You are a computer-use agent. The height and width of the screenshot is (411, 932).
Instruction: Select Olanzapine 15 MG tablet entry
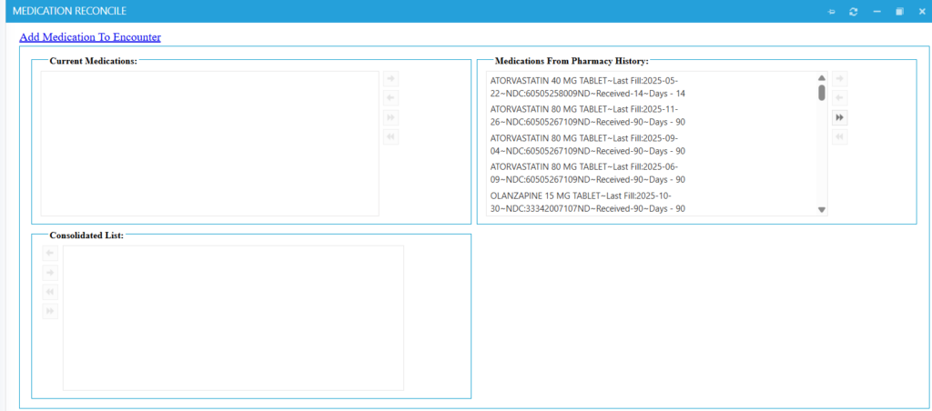[x=587, y=202]
